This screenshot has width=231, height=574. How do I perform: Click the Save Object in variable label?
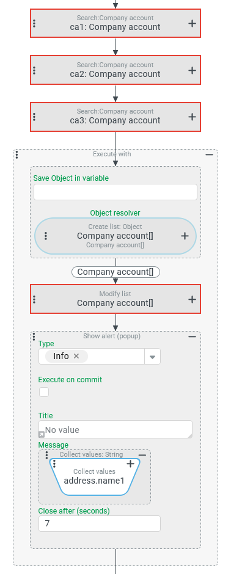tap(71, 178)
